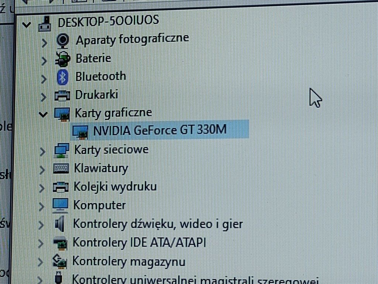Click the NVIDIA GeForce GT 330M device icon
The height and width of the screenshot is (284, 378).
point(80,132)
